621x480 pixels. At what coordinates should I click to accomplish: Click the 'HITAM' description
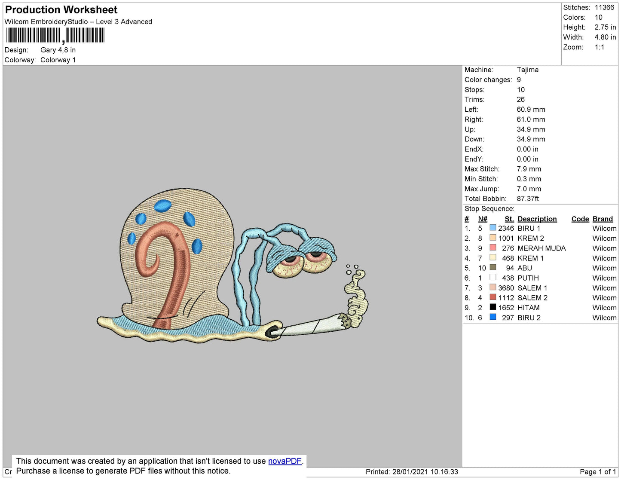pos(529,308)
